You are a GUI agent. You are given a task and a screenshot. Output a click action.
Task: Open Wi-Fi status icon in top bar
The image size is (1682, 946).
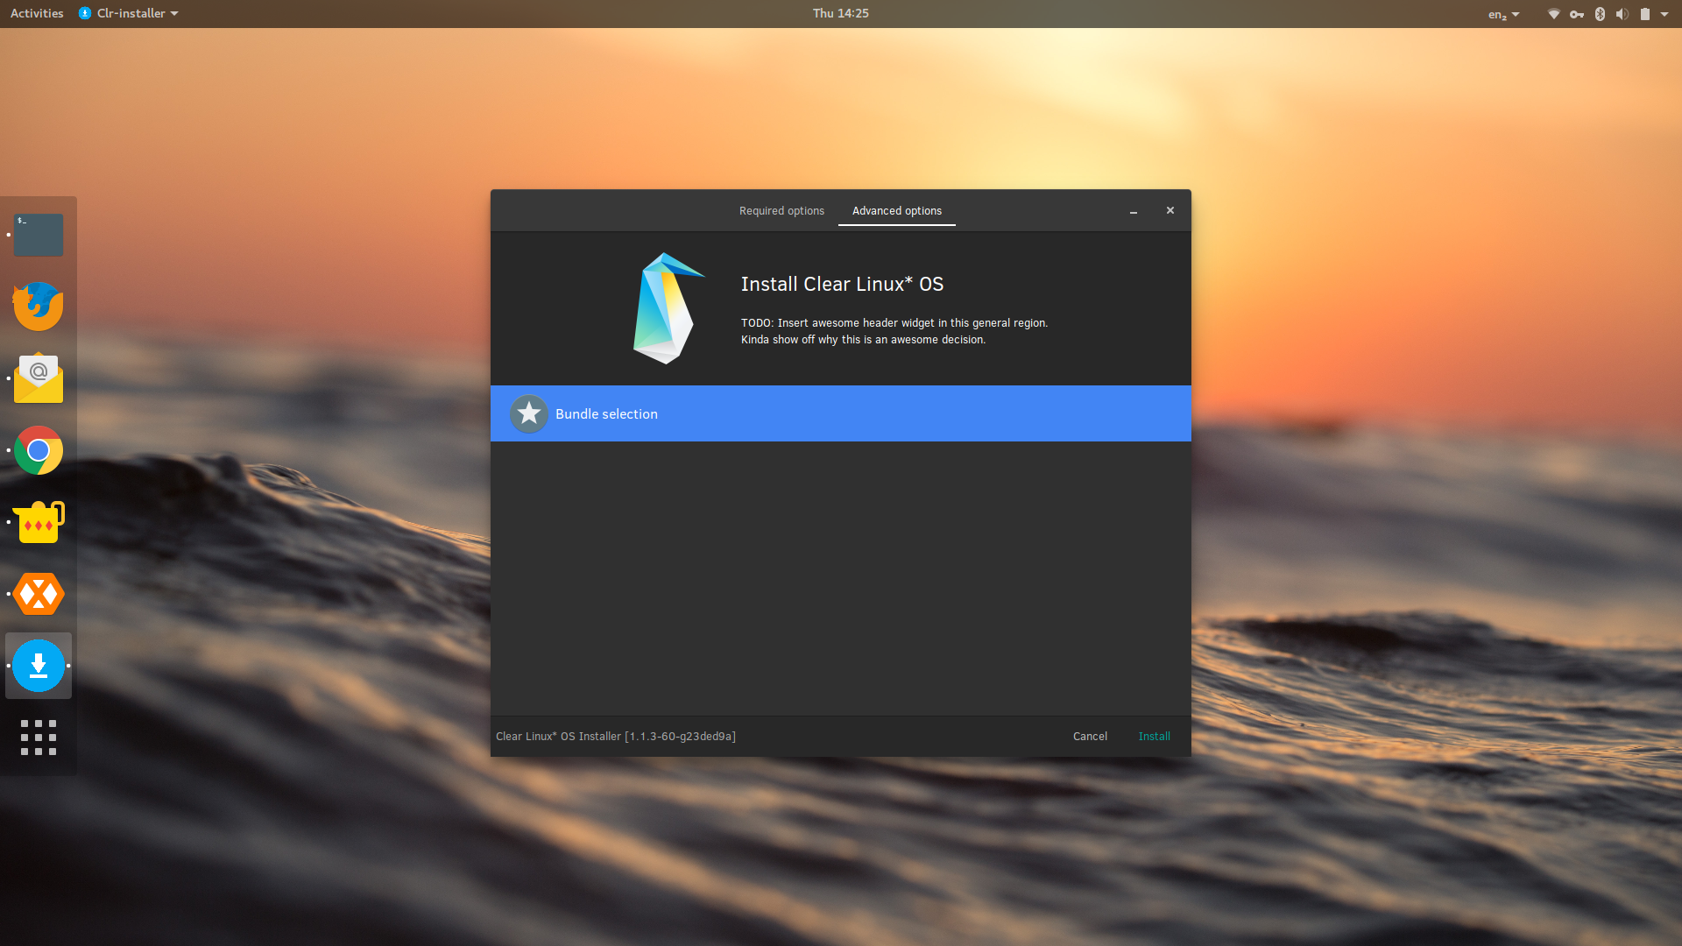(x=1553, y=14)
